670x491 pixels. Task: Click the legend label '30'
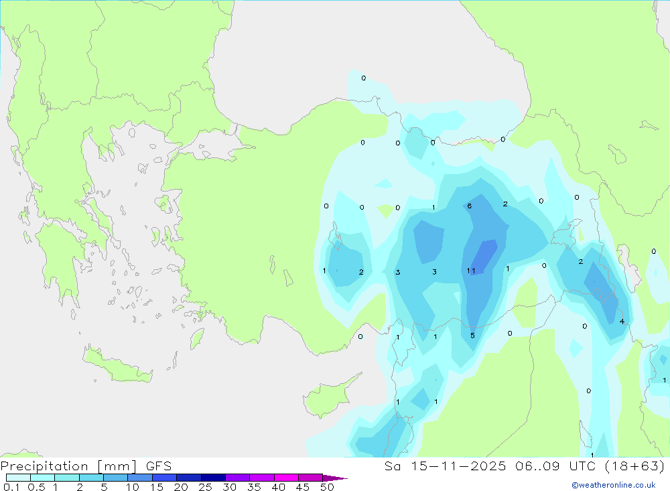tap(229, 487)
